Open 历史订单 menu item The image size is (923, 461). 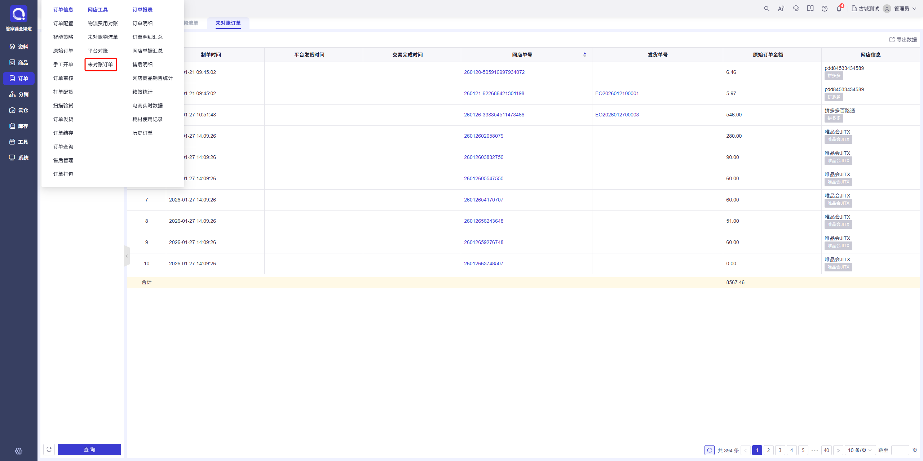pyautogui.click(x=142, y=133)
